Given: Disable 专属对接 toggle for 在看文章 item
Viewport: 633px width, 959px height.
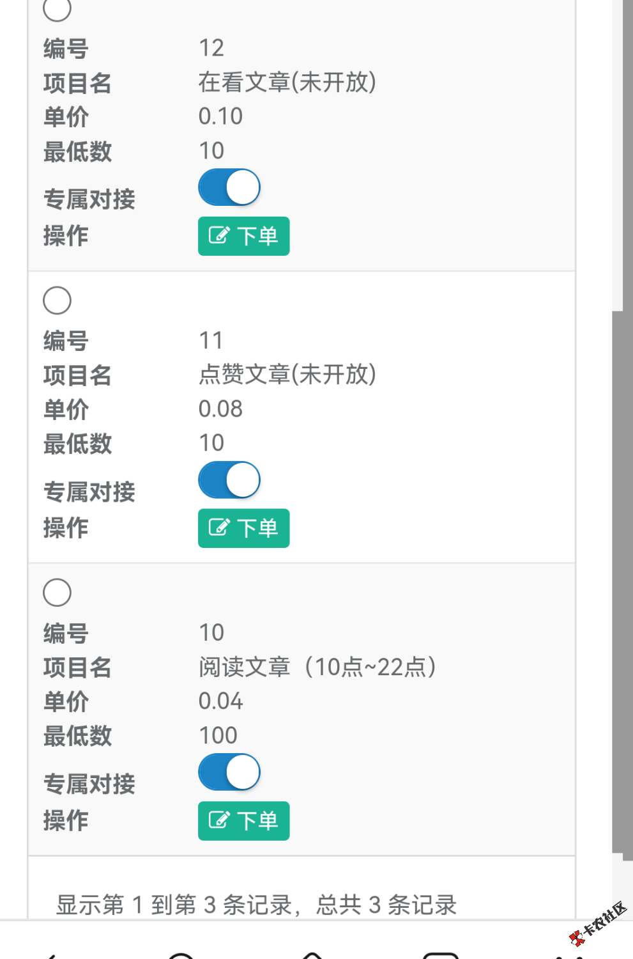Looking at the screenshot, I should [229, 187].
